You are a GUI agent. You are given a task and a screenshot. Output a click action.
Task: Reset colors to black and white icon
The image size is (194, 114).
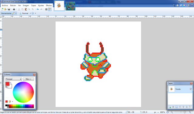[x=6, y=87]
